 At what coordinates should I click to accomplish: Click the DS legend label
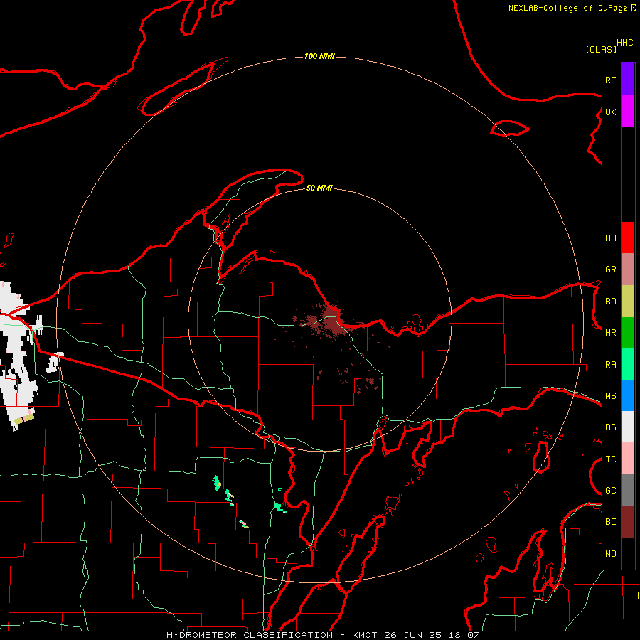click(x=610, y=427)
